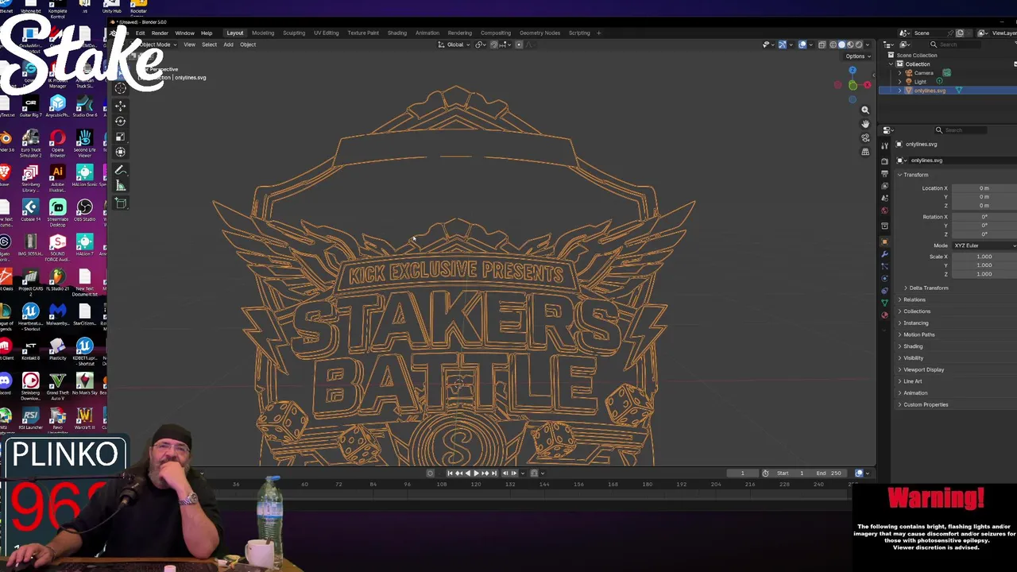Expand the Delta Transform panel

click(927, 288)
